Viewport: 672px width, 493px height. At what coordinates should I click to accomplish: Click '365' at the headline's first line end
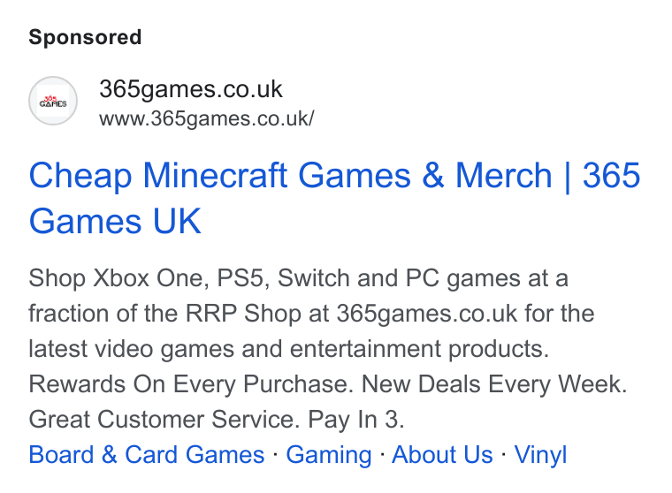click(612, 175)
